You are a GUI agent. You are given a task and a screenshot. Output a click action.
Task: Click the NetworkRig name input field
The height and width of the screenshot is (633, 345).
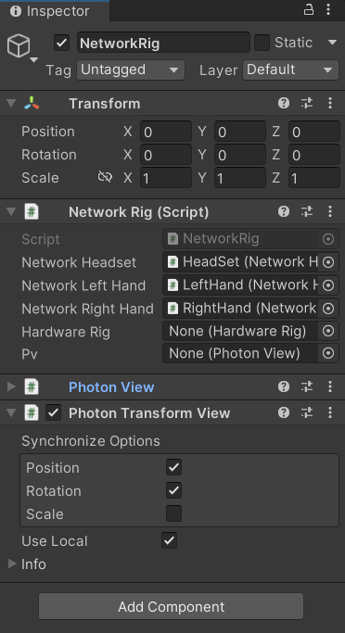point(163,43)
